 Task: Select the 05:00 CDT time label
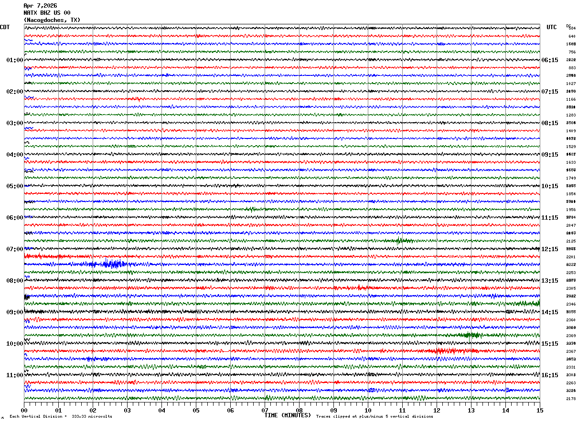[14, 186]
